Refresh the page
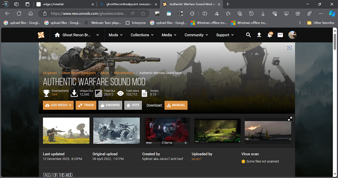 19,14
